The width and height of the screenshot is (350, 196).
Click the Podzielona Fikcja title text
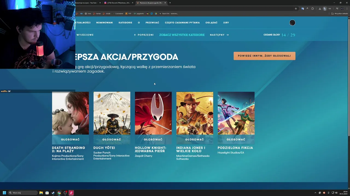235,148
